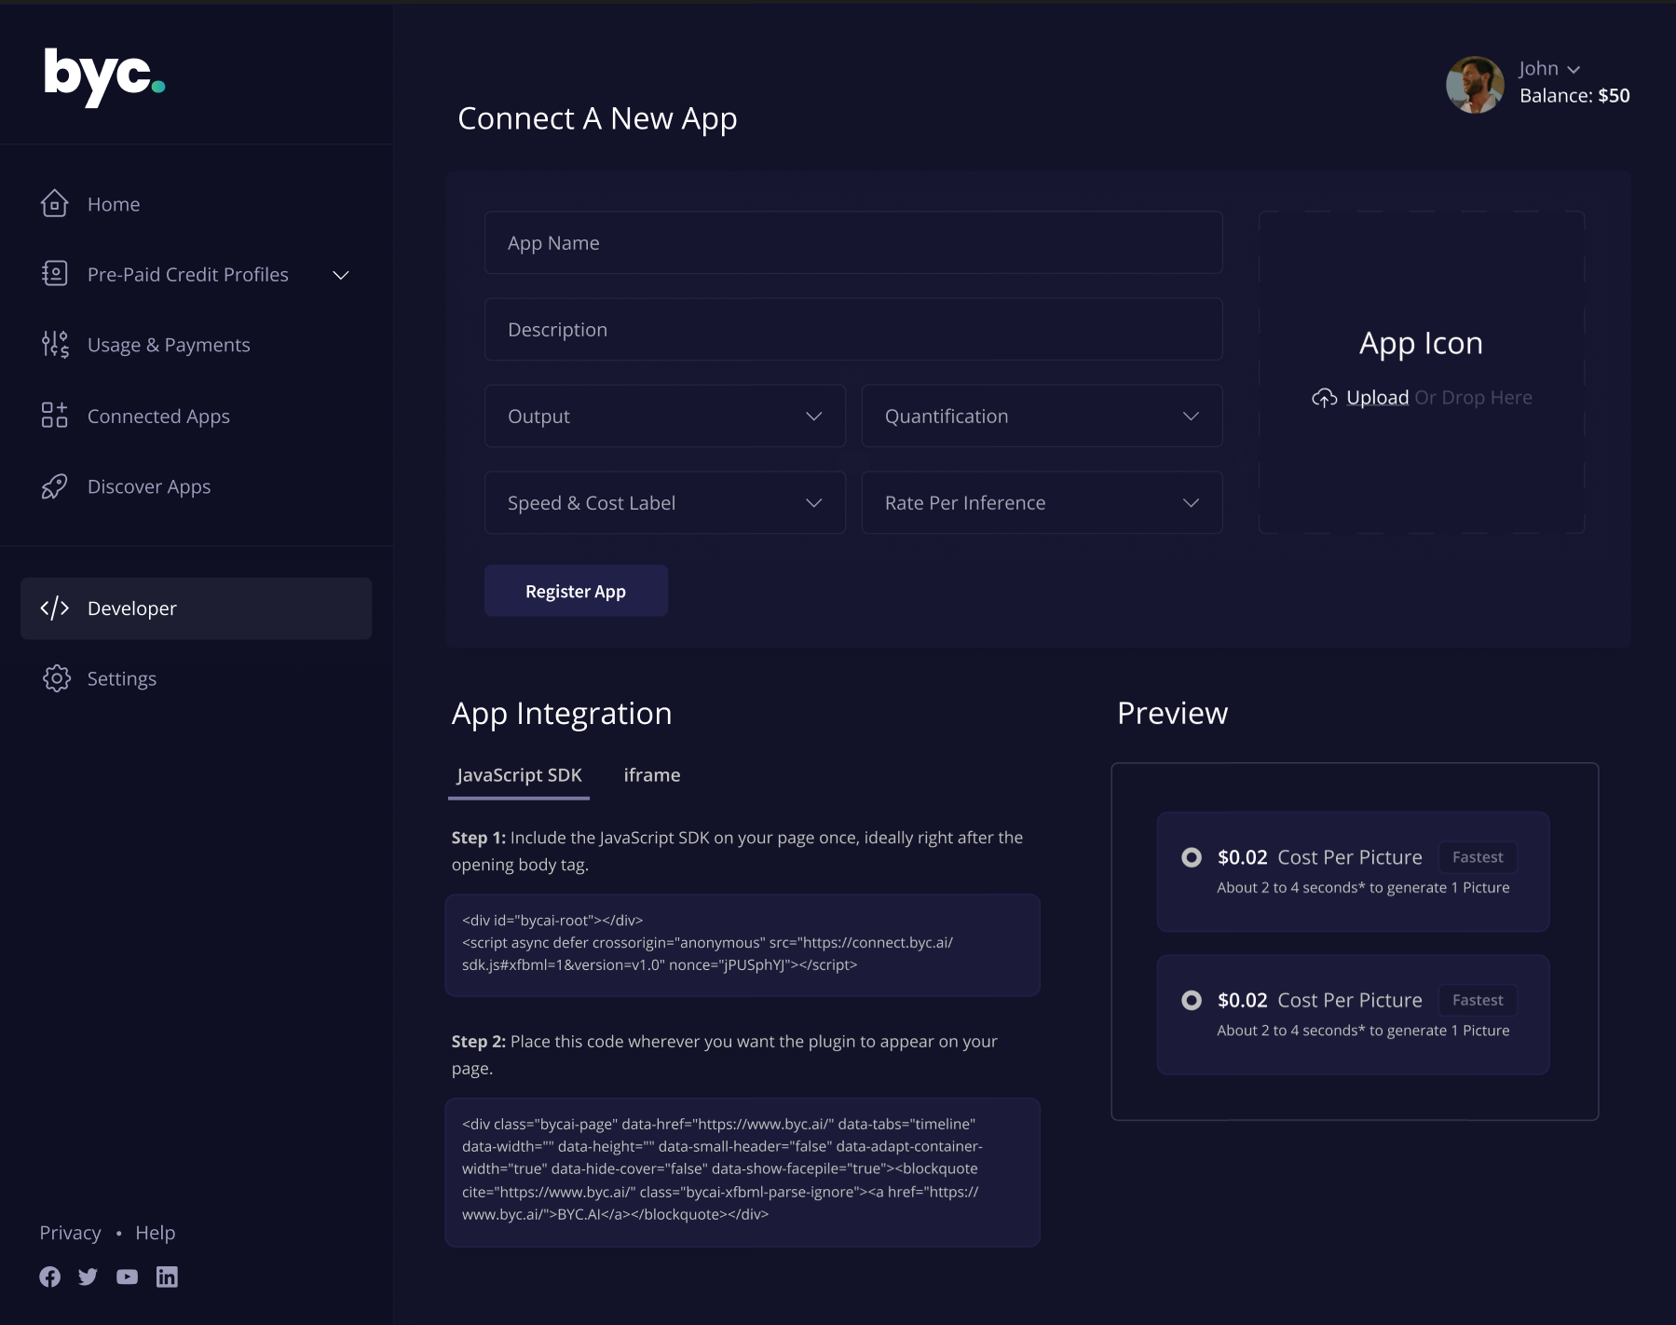This screenshot has width=1676, height=1325.
Task: Click the Discover Apps rocket icon
Action: click(55, 486)
